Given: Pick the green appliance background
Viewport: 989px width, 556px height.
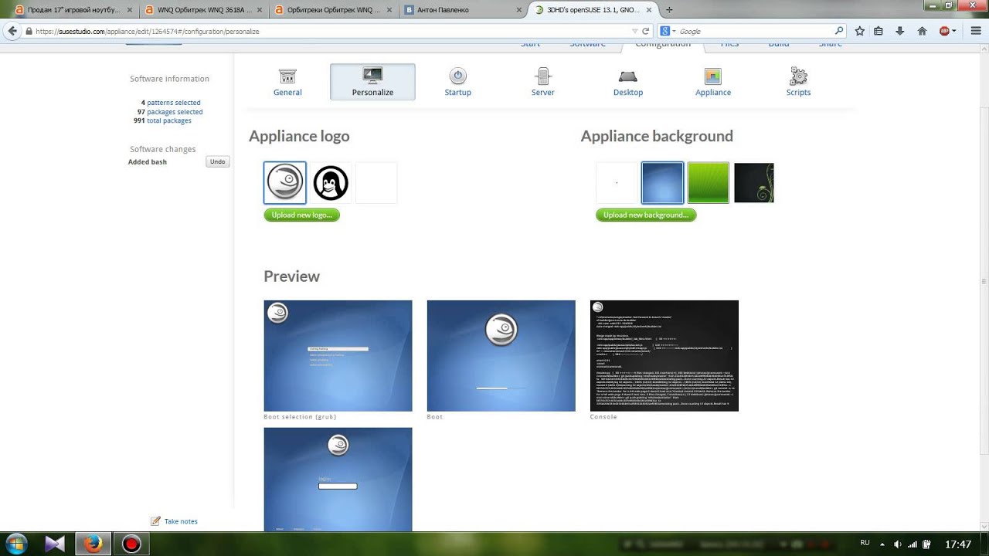Looking at the screenshot, I should click(x=709, y=183).
